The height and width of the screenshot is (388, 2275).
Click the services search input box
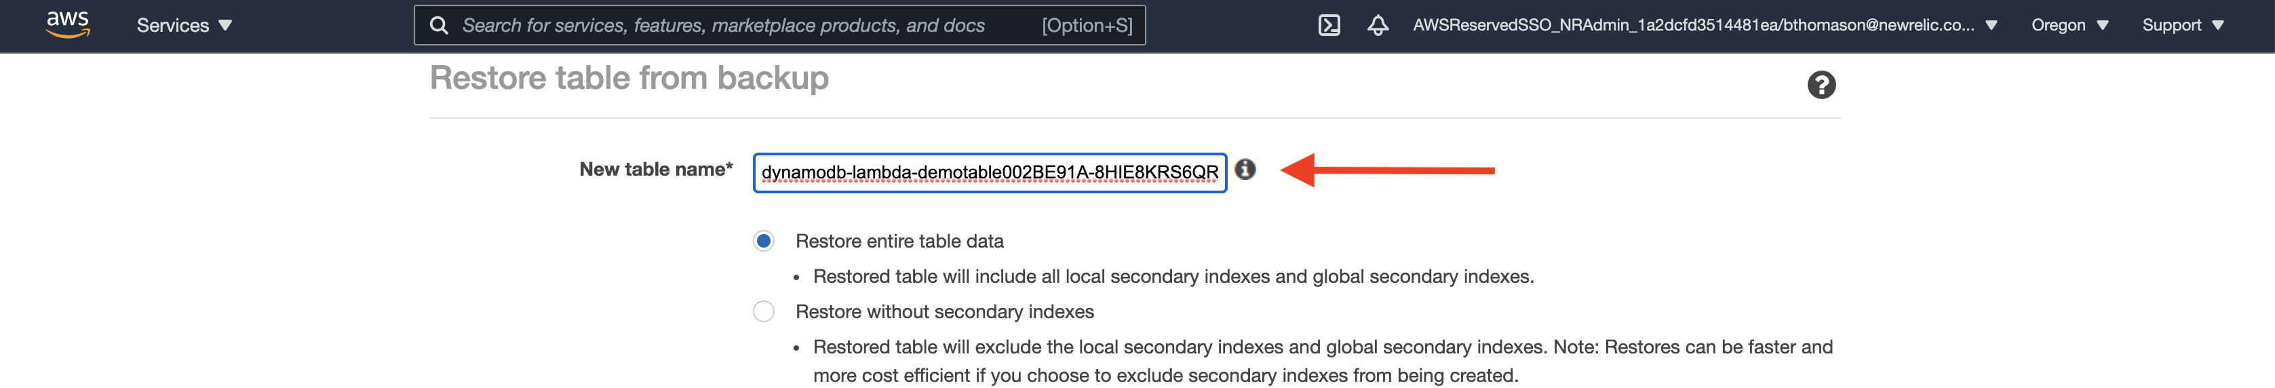(x=779, y=26)
